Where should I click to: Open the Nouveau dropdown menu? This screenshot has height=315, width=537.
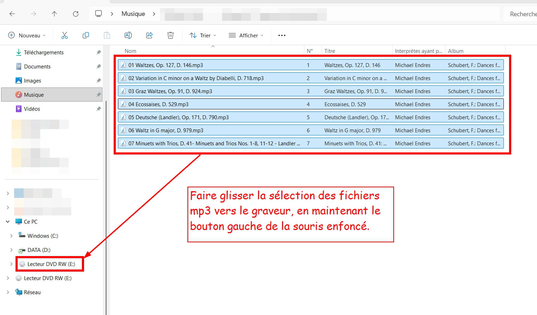coord(27,35)
